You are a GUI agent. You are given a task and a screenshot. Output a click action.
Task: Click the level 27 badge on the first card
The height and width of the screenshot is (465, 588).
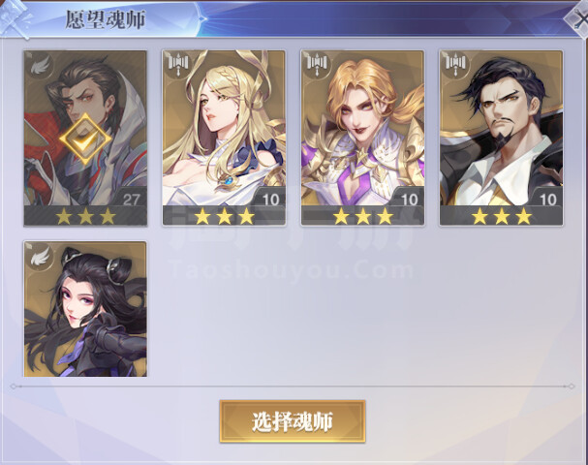point(131,200)
